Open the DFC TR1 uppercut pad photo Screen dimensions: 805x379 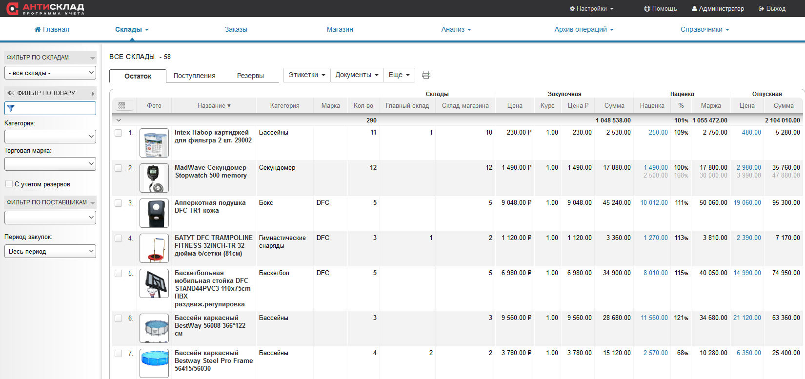(154, 213)
